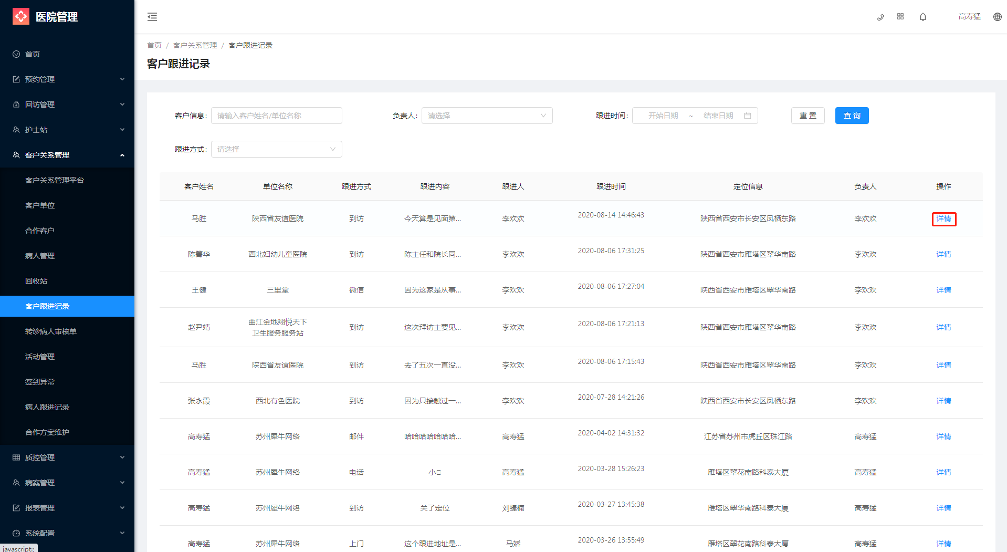Click cell 西北妇幼儿童医院

click(277, 254)
